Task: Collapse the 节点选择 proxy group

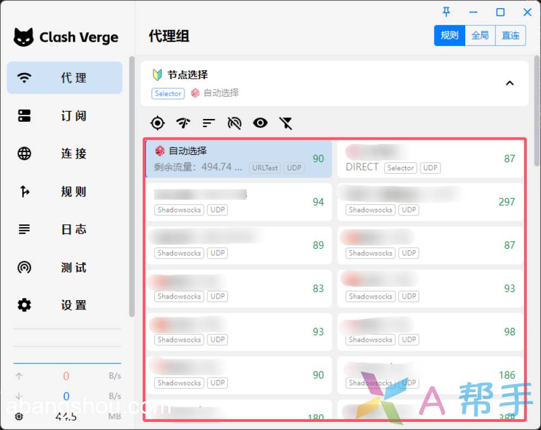Action: [x=509, y=83]
